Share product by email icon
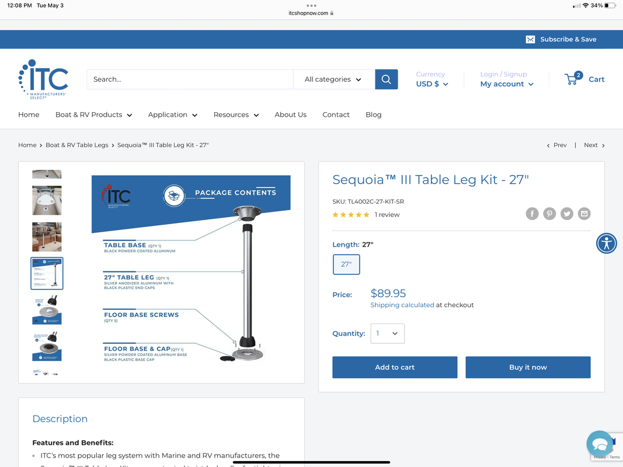 (x=584, y=214)
